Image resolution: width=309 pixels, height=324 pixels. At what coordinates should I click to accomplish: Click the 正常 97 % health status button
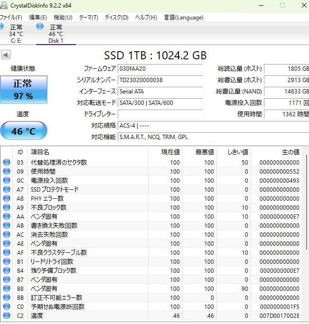click(24, 90)
